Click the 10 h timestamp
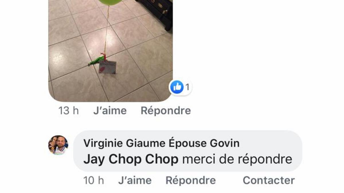The width and height of the screenshot is (344, 193). (x=93, y=180)
